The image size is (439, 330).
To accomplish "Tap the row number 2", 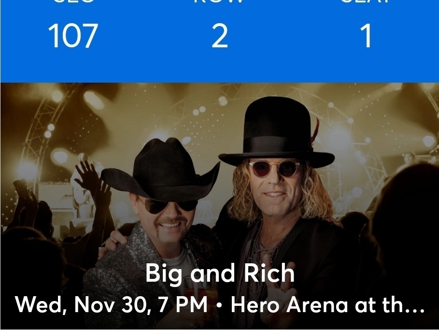I will pos(220,36).
